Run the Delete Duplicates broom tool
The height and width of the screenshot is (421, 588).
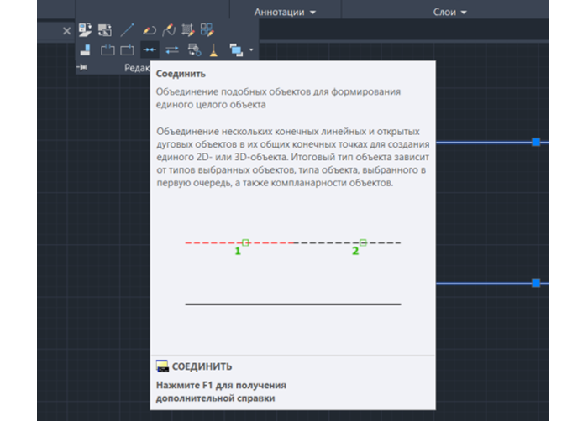(213, 49)
